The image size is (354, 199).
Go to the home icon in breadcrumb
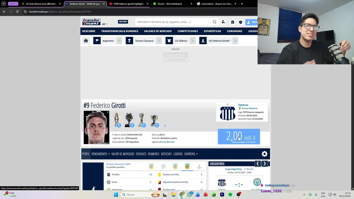86,41
